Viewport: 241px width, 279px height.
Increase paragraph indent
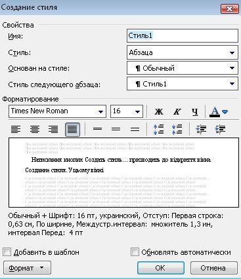tap(220, 129)
